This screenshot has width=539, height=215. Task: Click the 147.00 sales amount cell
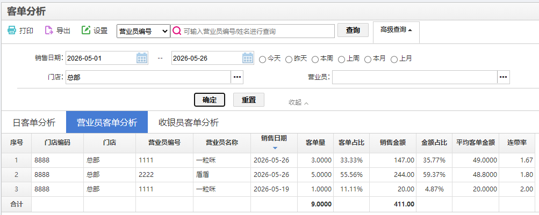[x=393, y=160]
